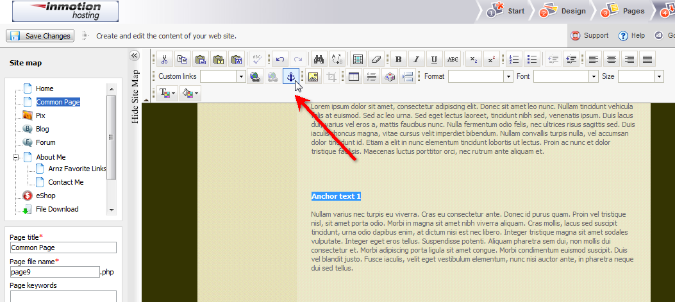The image size is (675, 302).
Task: Click the Insert Anchor icon
Action: click(290, 77)
